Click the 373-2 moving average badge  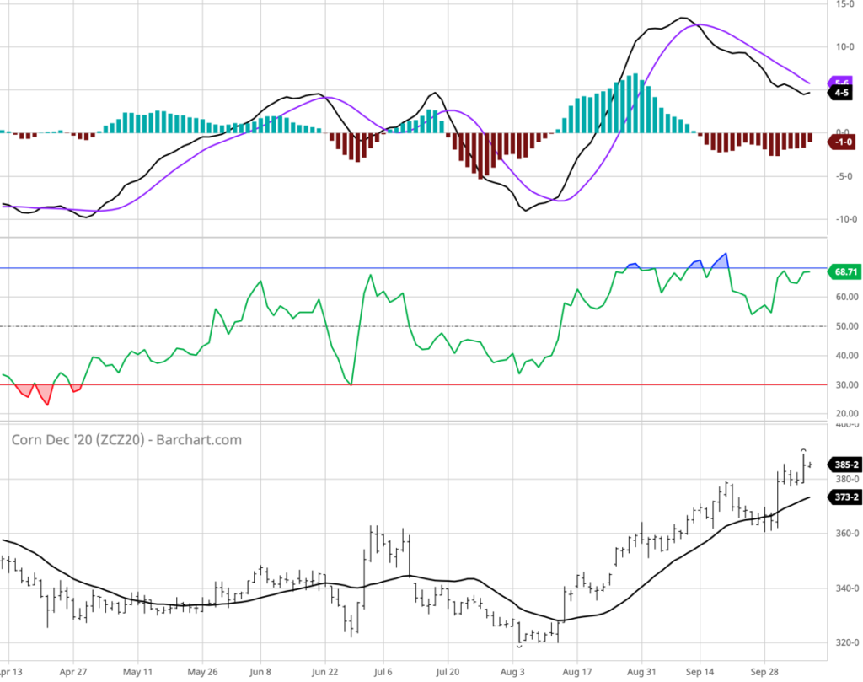coord(845,497)
